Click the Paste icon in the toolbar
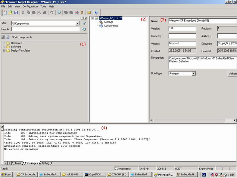The width and height of the screenshot is (237, 178). pos(34,12)
